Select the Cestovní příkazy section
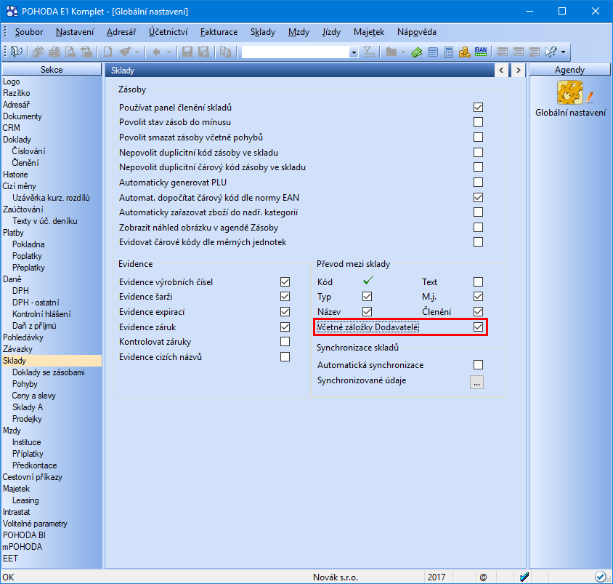613x584 pixels. click(x=33, y=477)
